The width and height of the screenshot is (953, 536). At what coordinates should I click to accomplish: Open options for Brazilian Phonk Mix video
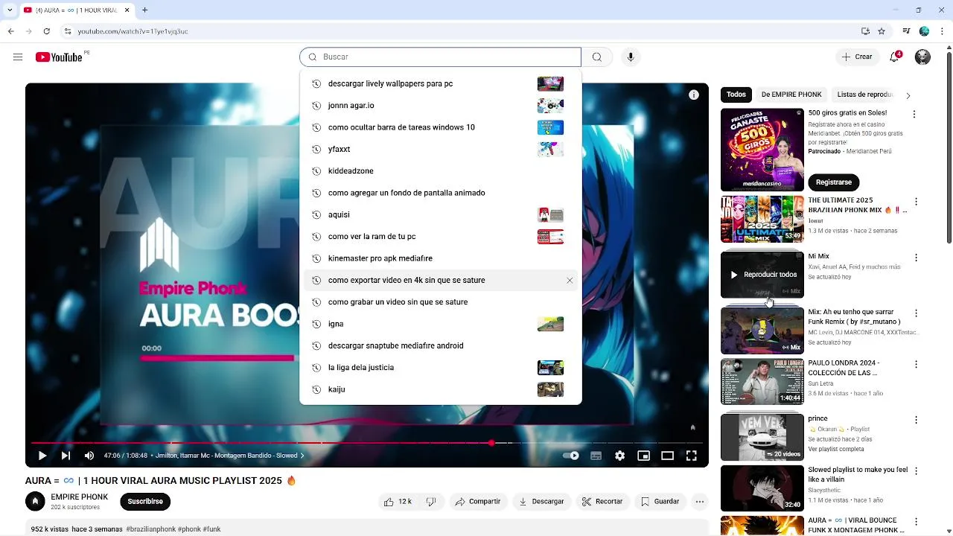coord(916,202)
